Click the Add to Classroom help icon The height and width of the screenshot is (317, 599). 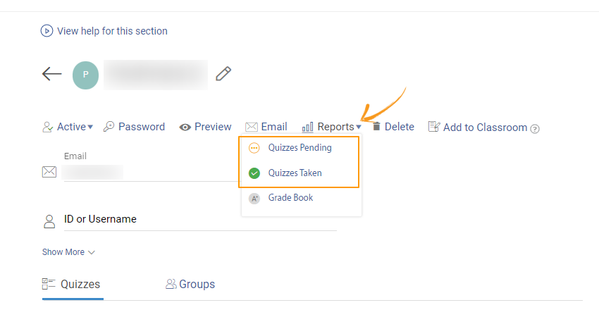535,128
